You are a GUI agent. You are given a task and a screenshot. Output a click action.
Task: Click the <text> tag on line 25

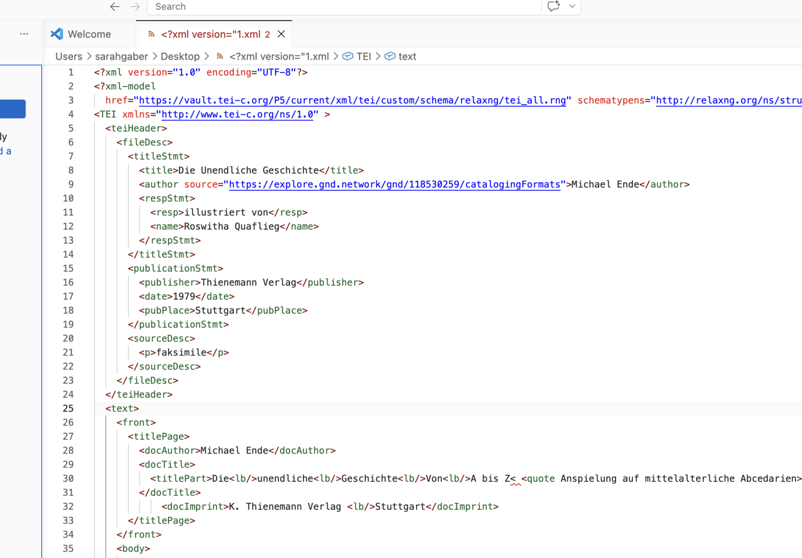click(x=122, y=408)
